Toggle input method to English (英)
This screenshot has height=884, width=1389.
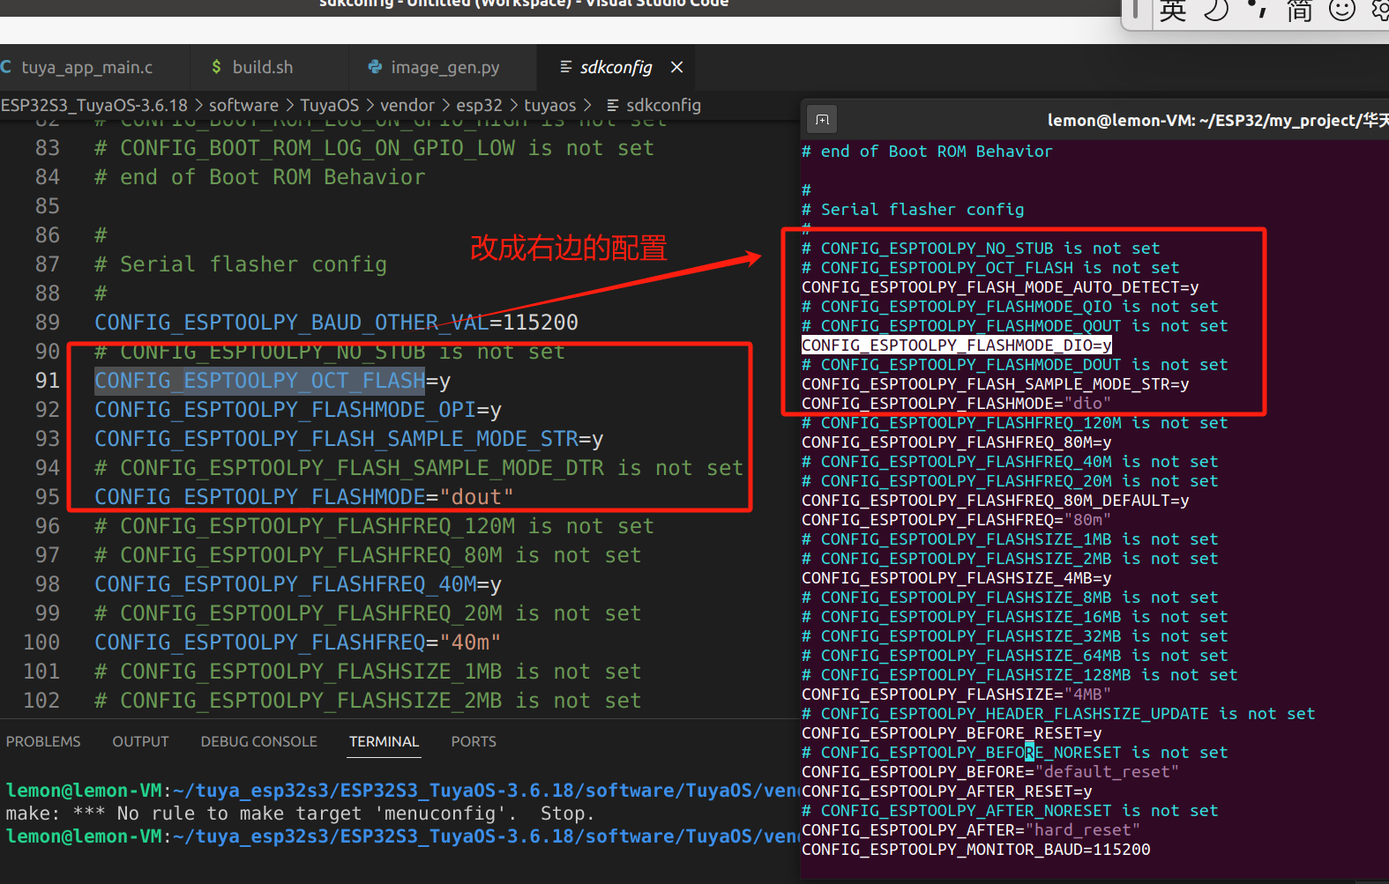(1172, 11)
